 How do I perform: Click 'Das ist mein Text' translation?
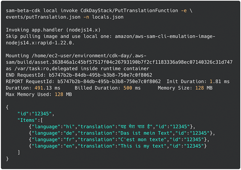click(x=145, y=133)
